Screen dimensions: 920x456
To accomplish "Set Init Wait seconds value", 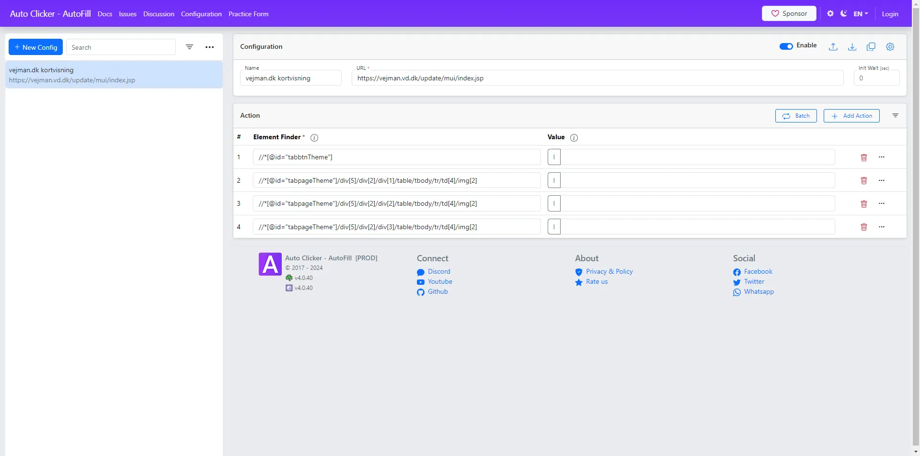I will [x=876, y=78].
